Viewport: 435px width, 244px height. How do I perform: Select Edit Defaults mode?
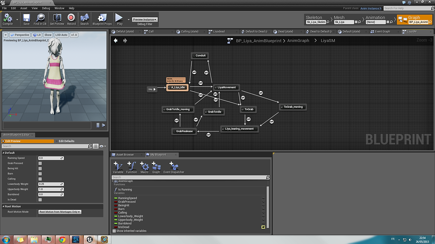[66, 141]
